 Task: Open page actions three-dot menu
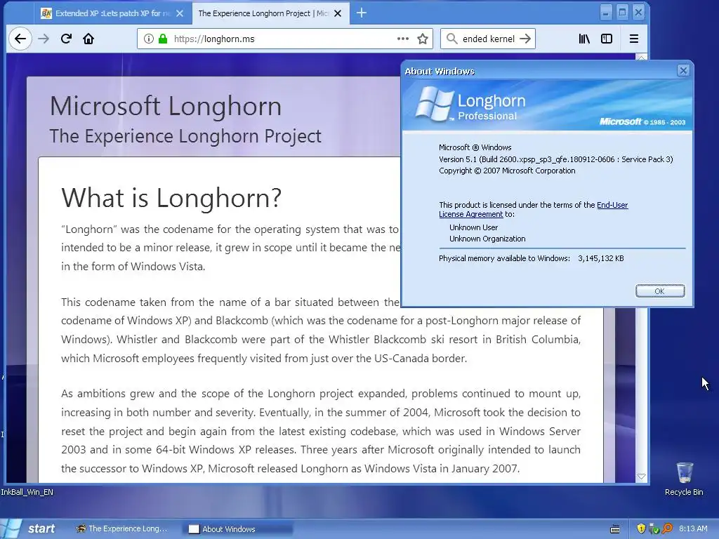coord(402,39)
